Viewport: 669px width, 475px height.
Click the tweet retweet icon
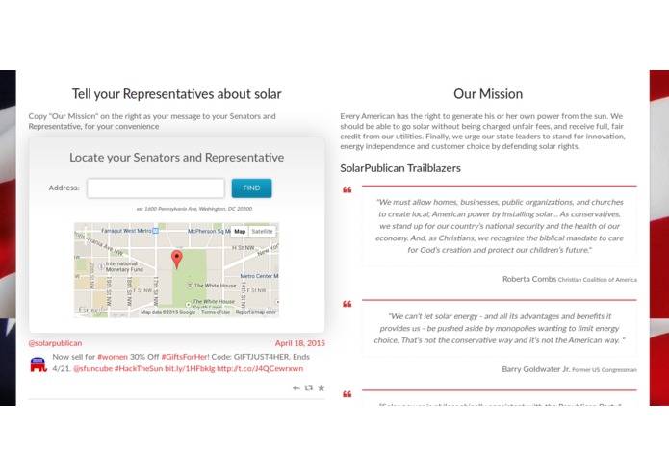pyautogui.click(x=308, y=387)
